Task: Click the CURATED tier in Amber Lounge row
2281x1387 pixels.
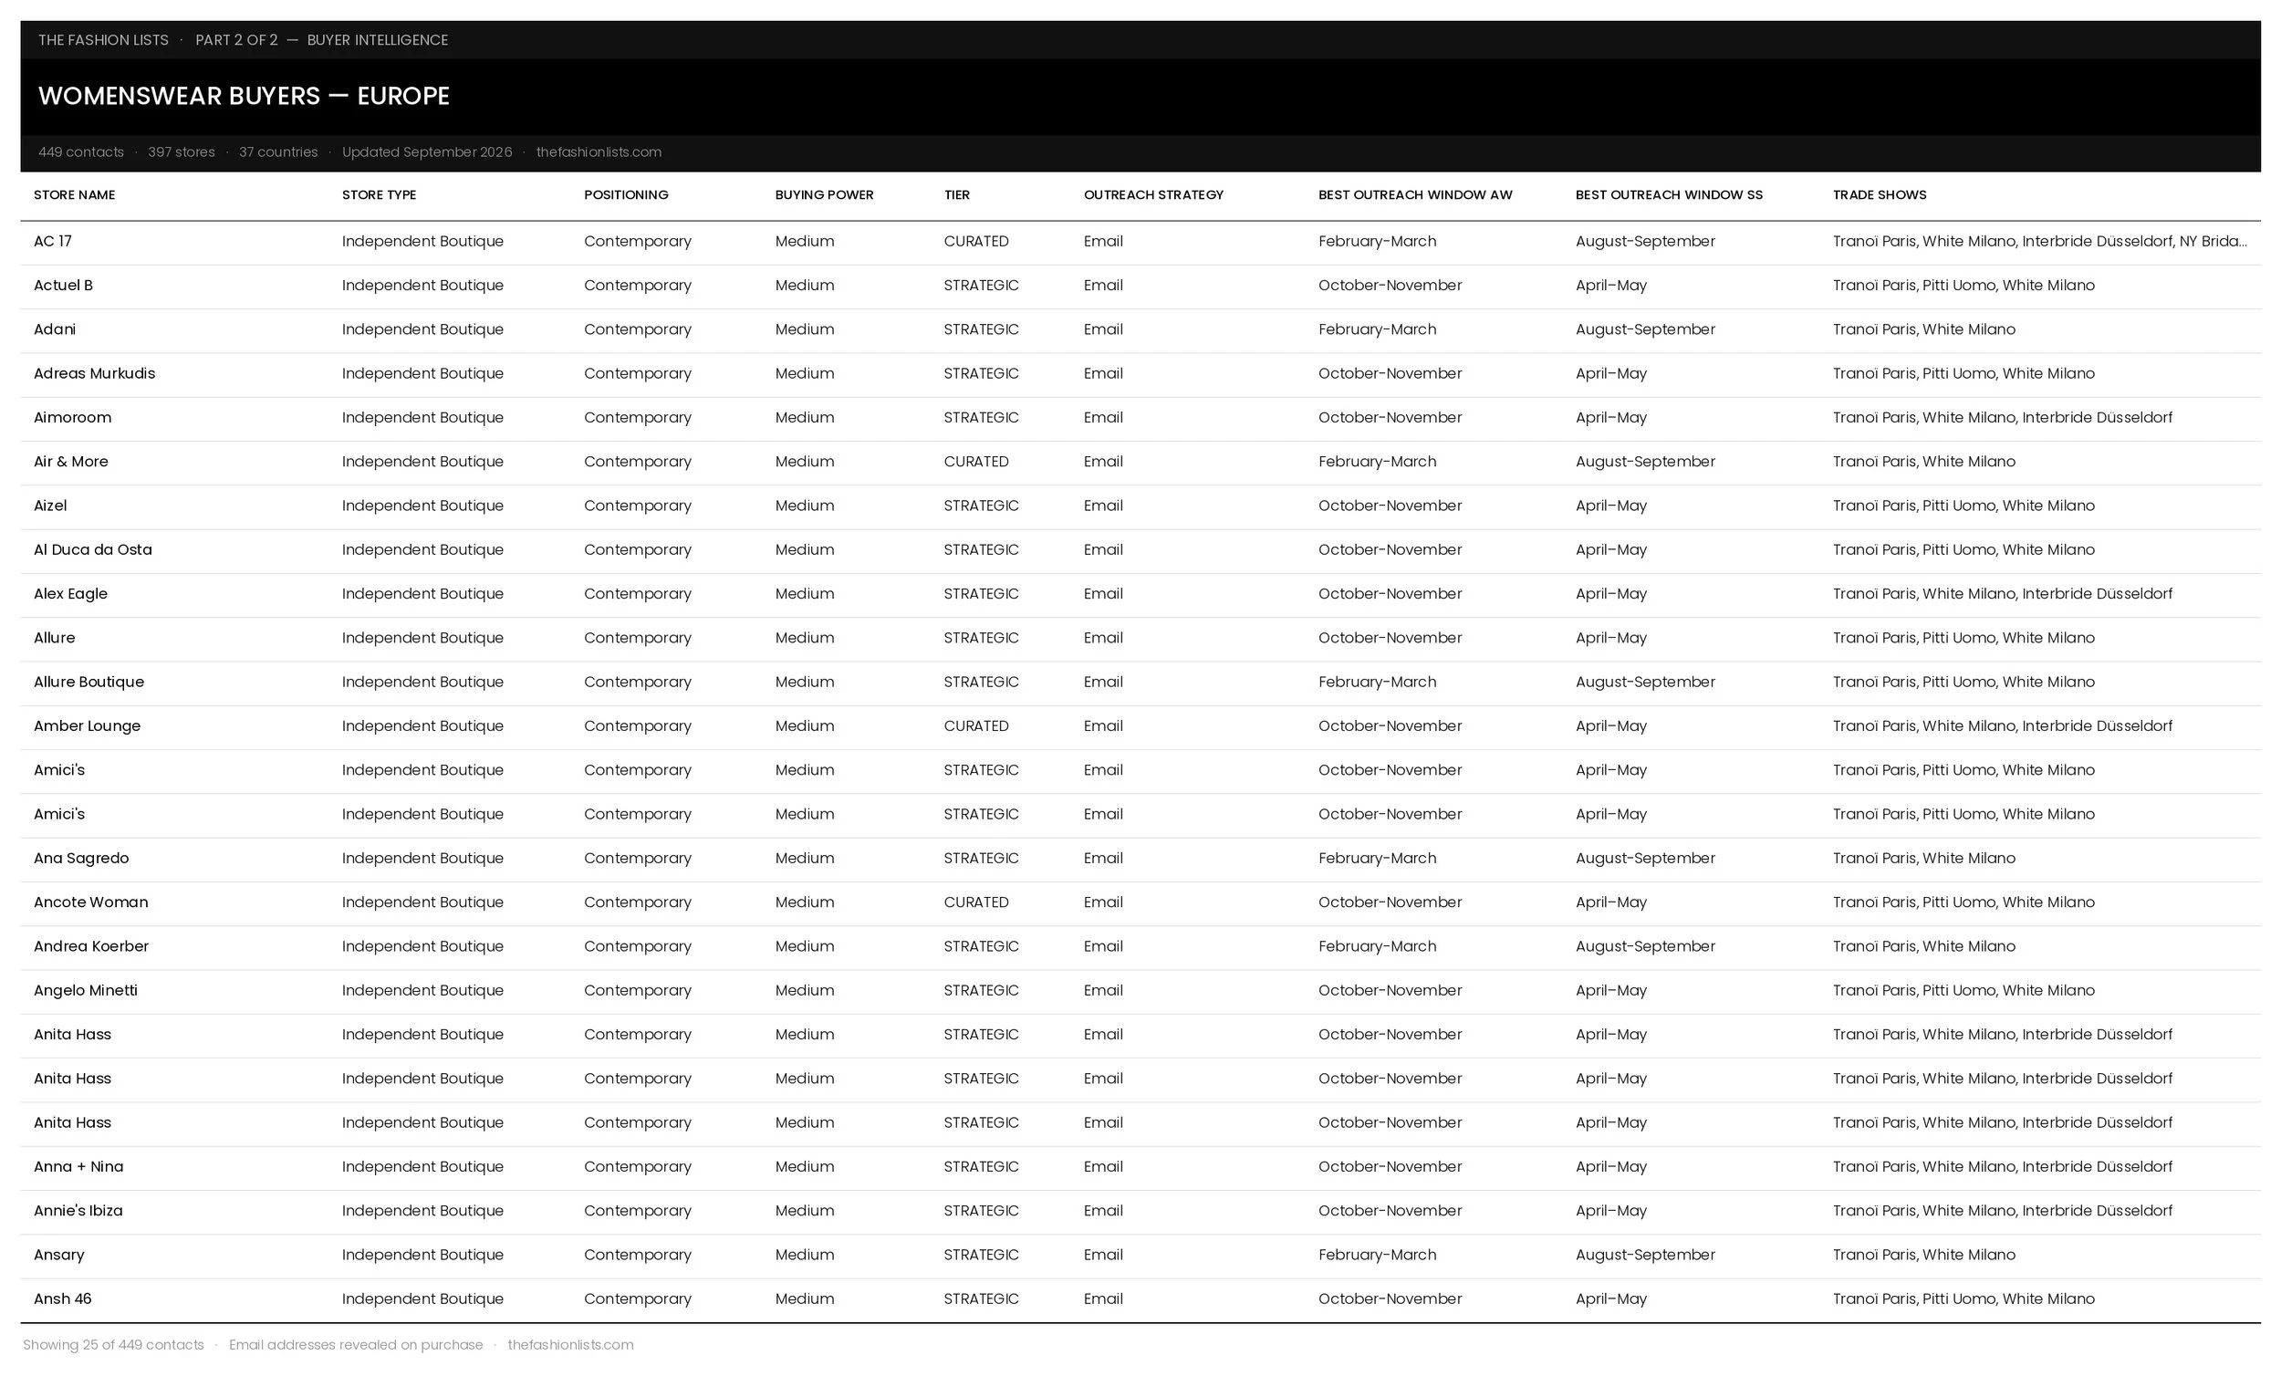Action: click(x=975, y=726)
